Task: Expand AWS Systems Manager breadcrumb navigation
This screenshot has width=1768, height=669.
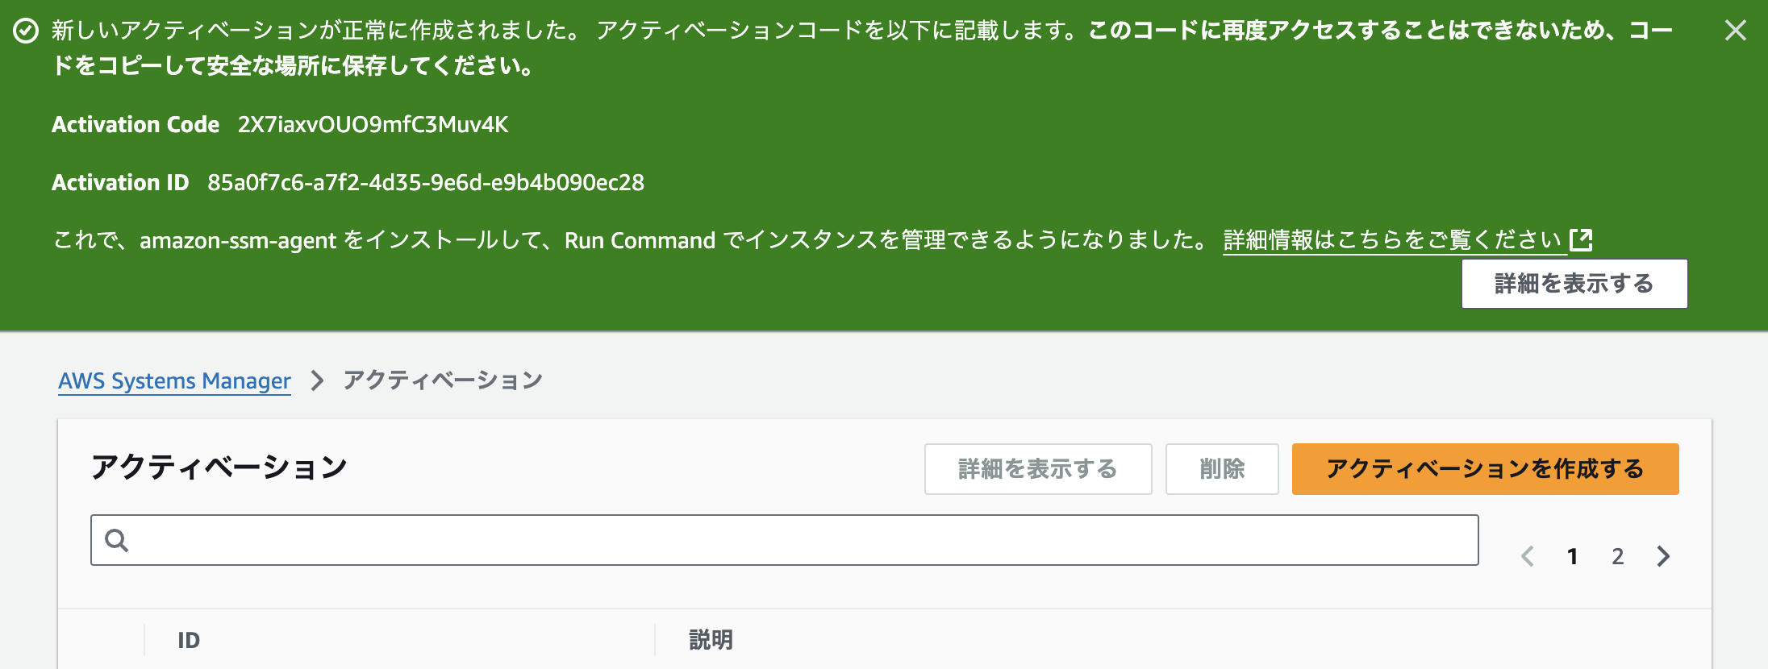Action: click(x=173, y=380)
